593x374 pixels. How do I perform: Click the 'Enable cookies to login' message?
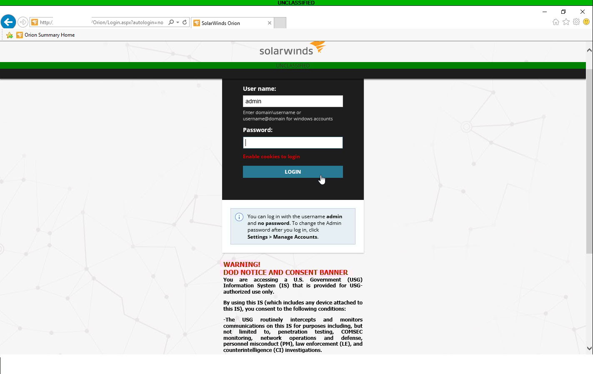(271, 157)
